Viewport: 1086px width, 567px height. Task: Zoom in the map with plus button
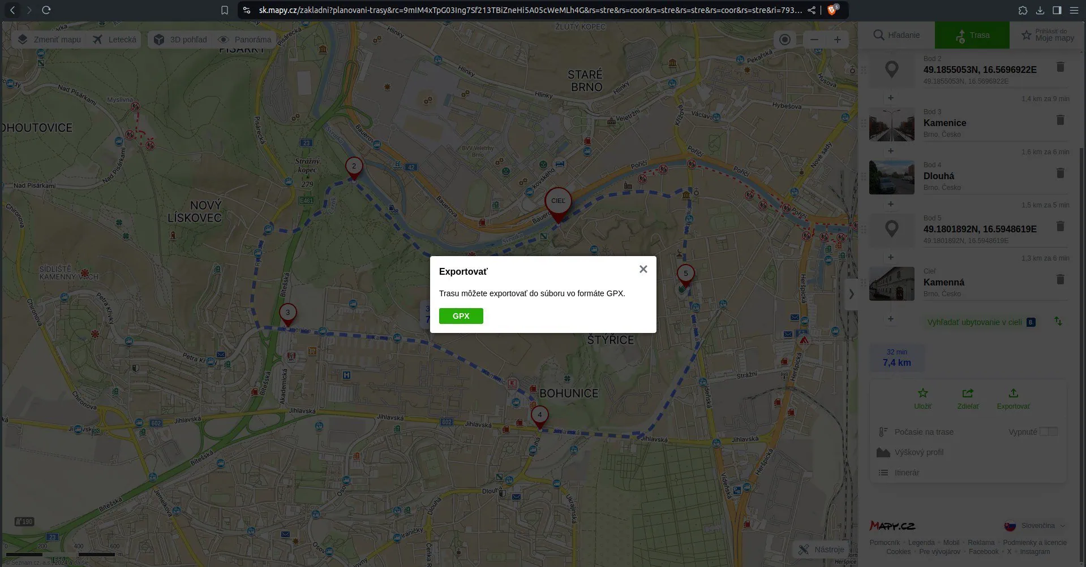point(837,40)
